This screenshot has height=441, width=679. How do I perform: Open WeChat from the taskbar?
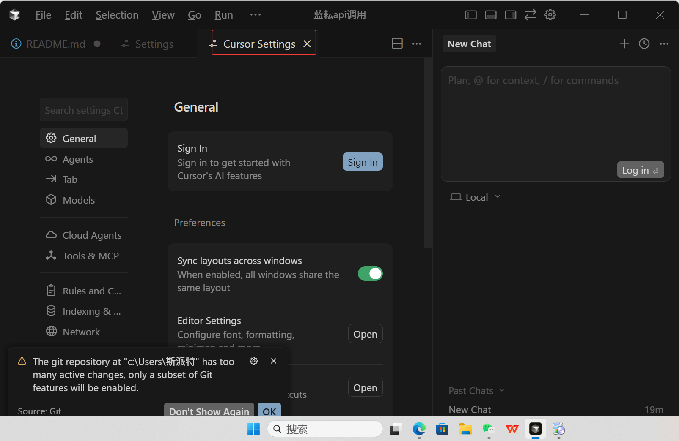point(489,429)
